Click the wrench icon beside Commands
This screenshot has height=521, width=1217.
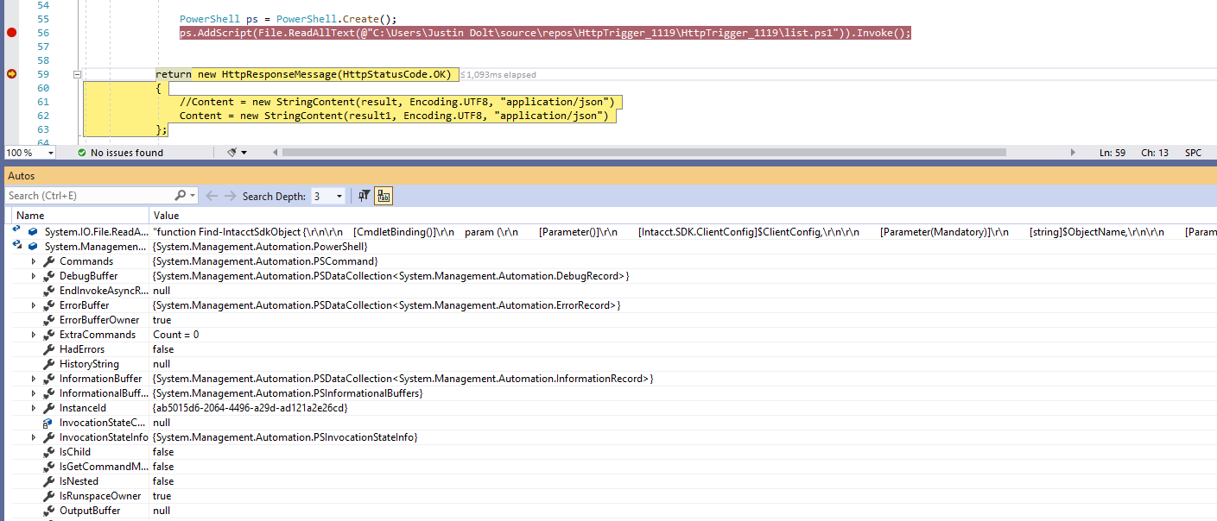(x=48, y=261)
